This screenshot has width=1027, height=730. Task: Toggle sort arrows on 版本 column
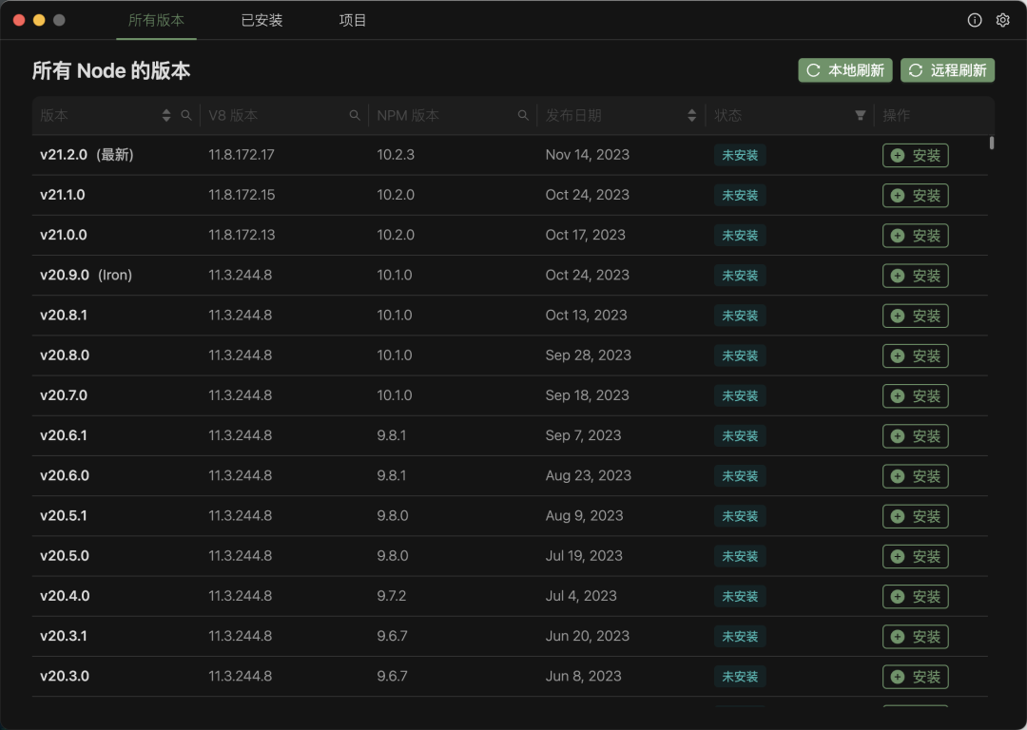tap(167, 115)
